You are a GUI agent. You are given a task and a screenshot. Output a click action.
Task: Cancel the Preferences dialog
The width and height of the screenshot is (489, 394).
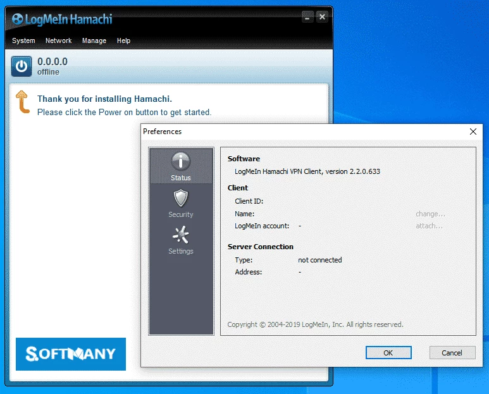452,353
